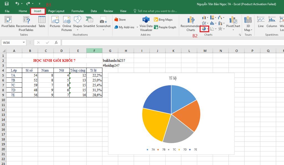This screenshot has width=284, height=165.
Task: Select row 9 header
Action: tap(3, 95)
